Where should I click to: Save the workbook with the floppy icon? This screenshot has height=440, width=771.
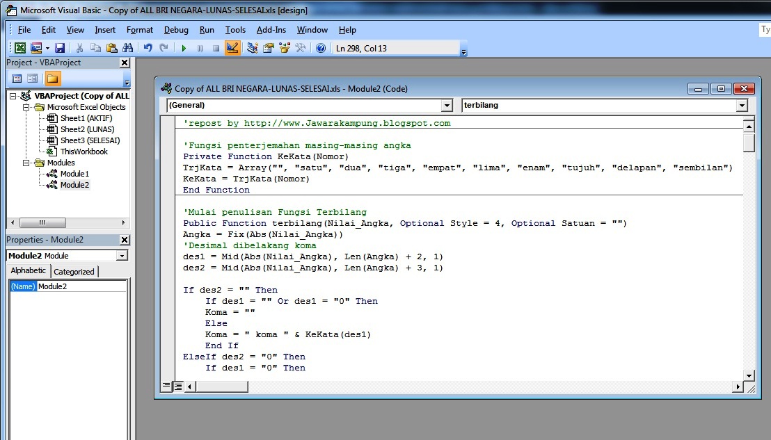[x=60, y=48]
